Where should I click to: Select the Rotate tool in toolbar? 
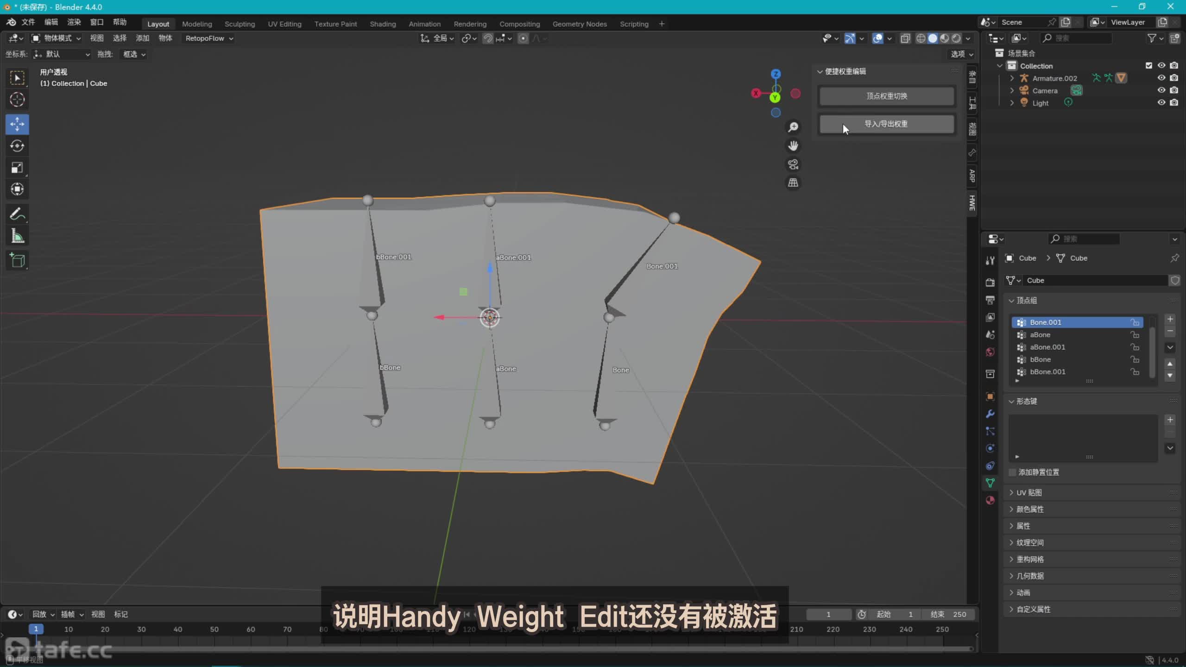pyautogui.click(x=17, y=146)
